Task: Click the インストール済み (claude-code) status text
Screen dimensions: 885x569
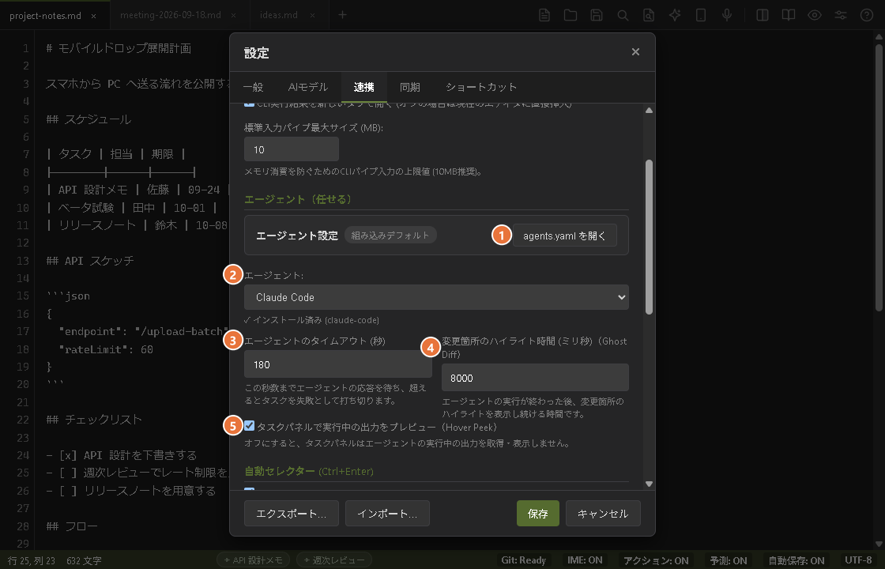Action: pos(311,320)
